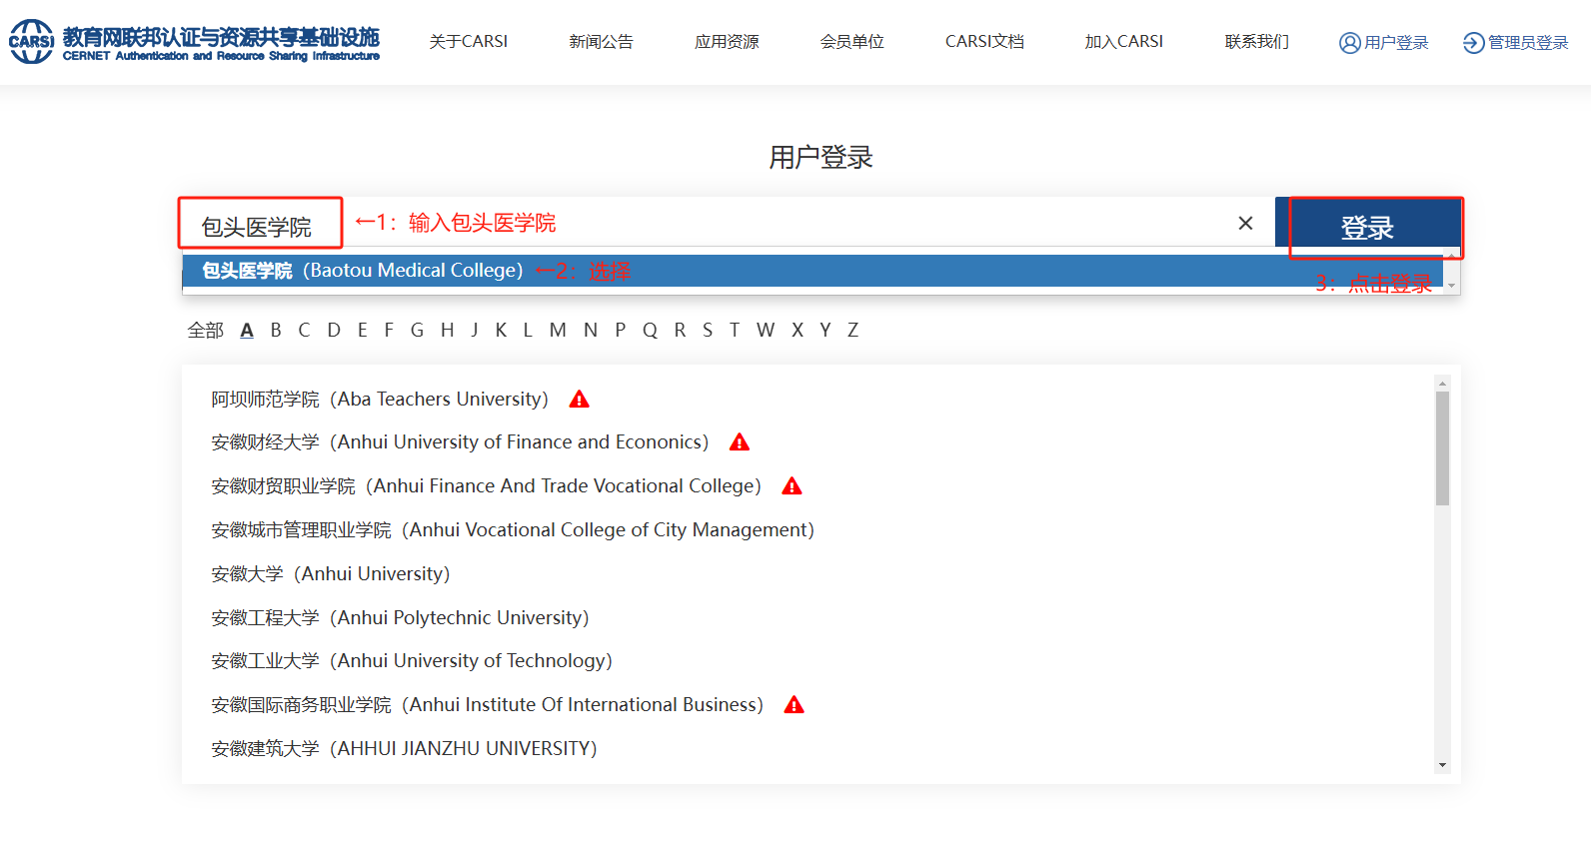Filter institutions by letter N
The height and width of the screenshot is (841, 1591).
tap(591, 331)
